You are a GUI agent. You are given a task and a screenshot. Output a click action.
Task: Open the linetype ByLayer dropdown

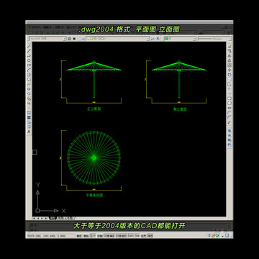(215, 38)
